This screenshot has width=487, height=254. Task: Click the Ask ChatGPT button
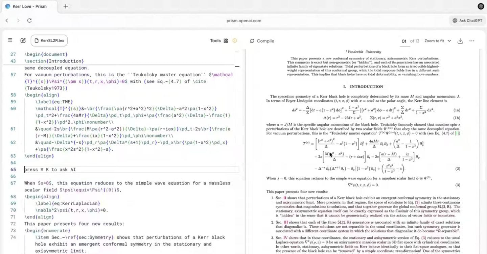468,21
